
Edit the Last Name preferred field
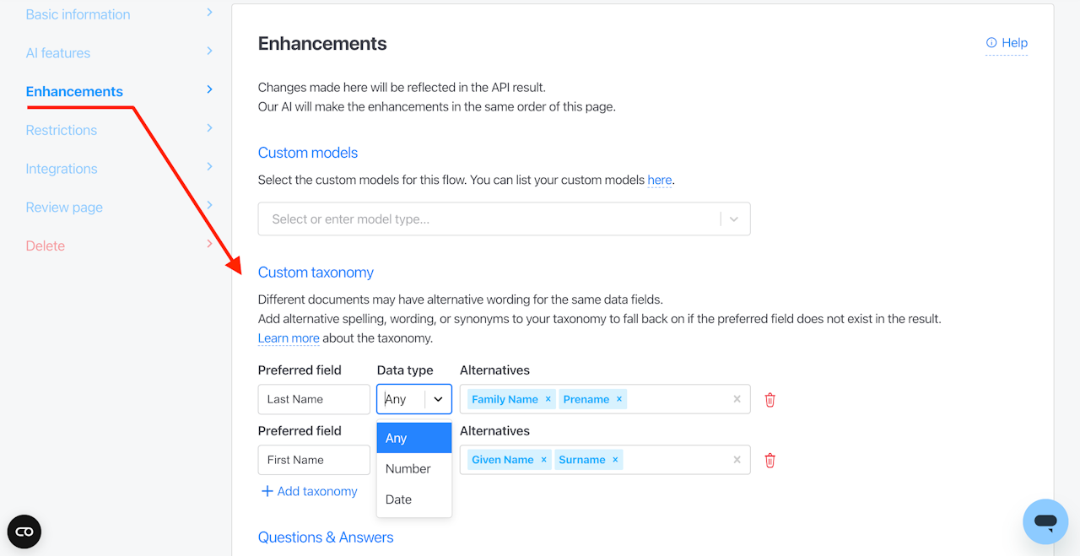(314, 400)
